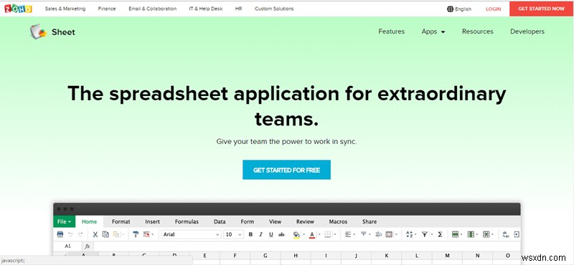Screen dimensions: 574x265
Task: Click the fill color bucket icon
Action: click(x=296, y=234)
